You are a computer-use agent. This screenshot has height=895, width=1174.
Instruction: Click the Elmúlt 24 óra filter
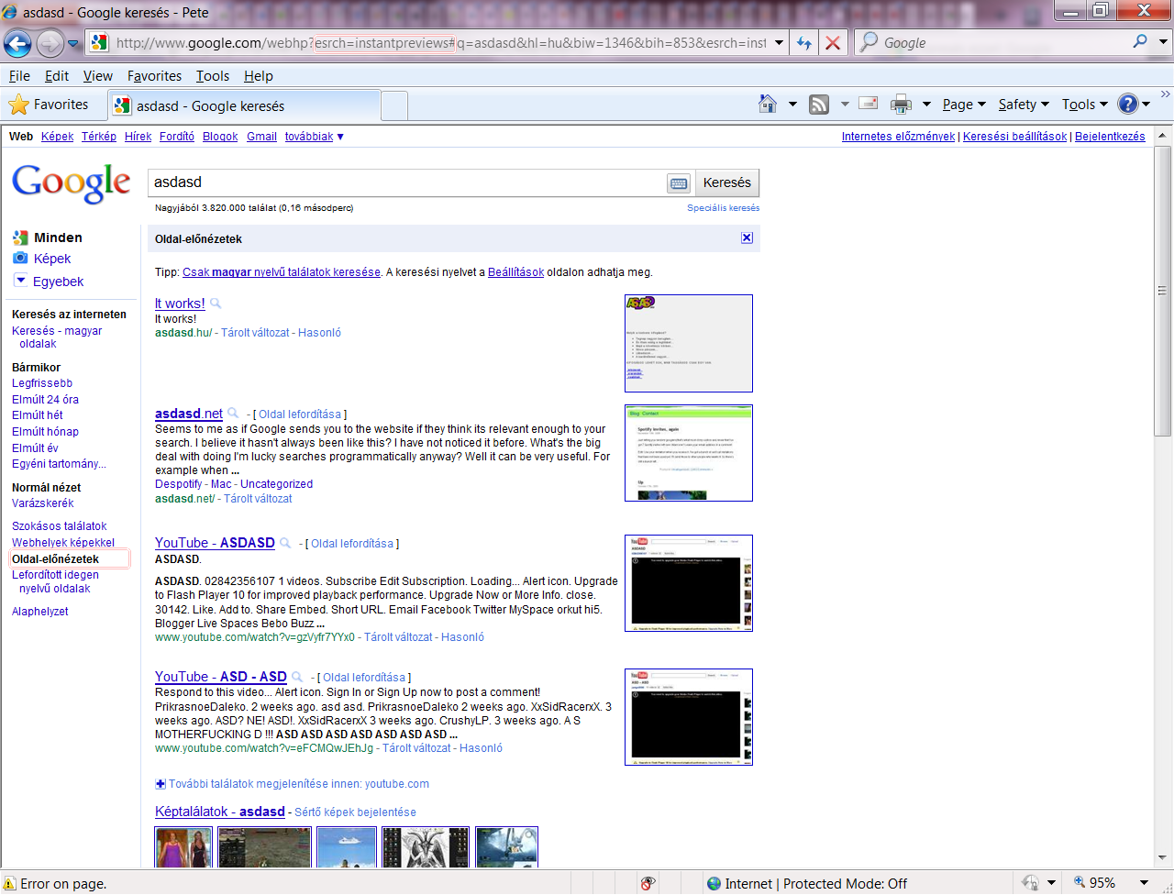[x=45, y=400]
